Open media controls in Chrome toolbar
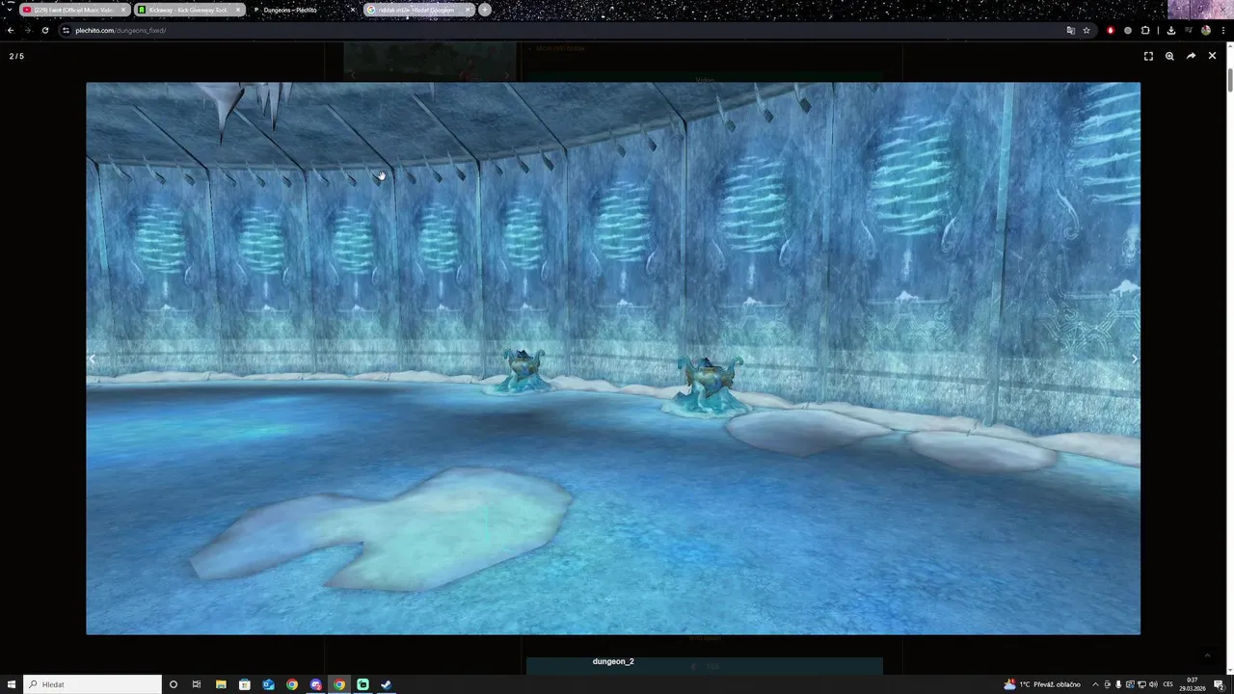 click(1188, 30)
